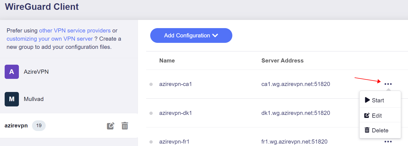Click the WireGuard Client page title
This screenshot has width=408, height=146.
[x=42, y=6]
